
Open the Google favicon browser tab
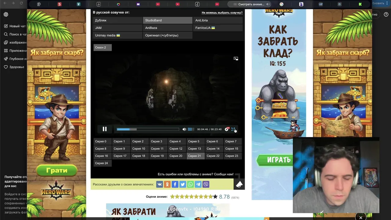[x=281, y=4]
